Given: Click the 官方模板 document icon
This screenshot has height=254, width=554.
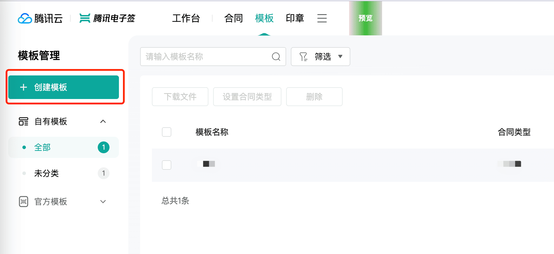Looking at the screenshot, I should 24,202.
